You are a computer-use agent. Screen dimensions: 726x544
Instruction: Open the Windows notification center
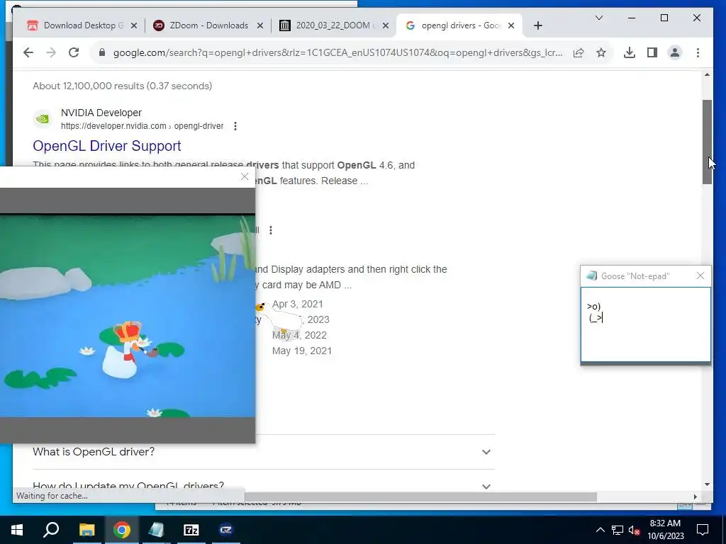click(x=703, y=530)
